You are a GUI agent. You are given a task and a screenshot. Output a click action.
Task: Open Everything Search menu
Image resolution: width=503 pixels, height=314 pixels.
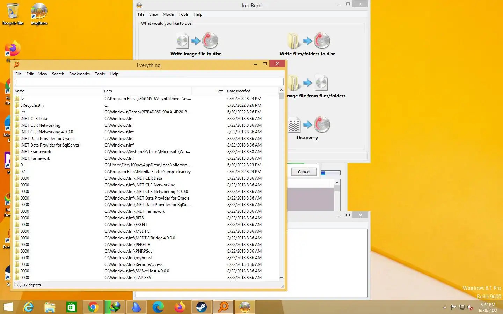pos(58,74)
